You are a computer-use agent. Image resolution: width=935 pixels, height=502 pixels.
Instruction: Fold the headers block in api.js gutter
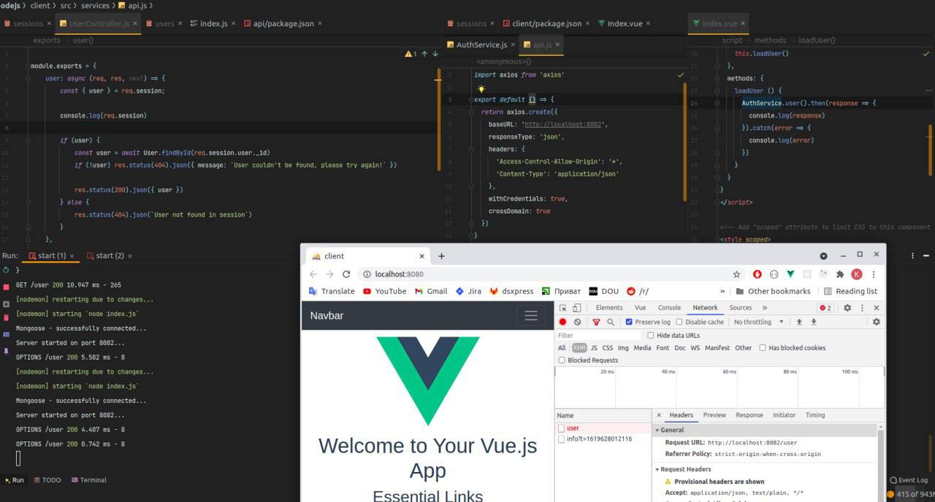[x=470, y=149]
